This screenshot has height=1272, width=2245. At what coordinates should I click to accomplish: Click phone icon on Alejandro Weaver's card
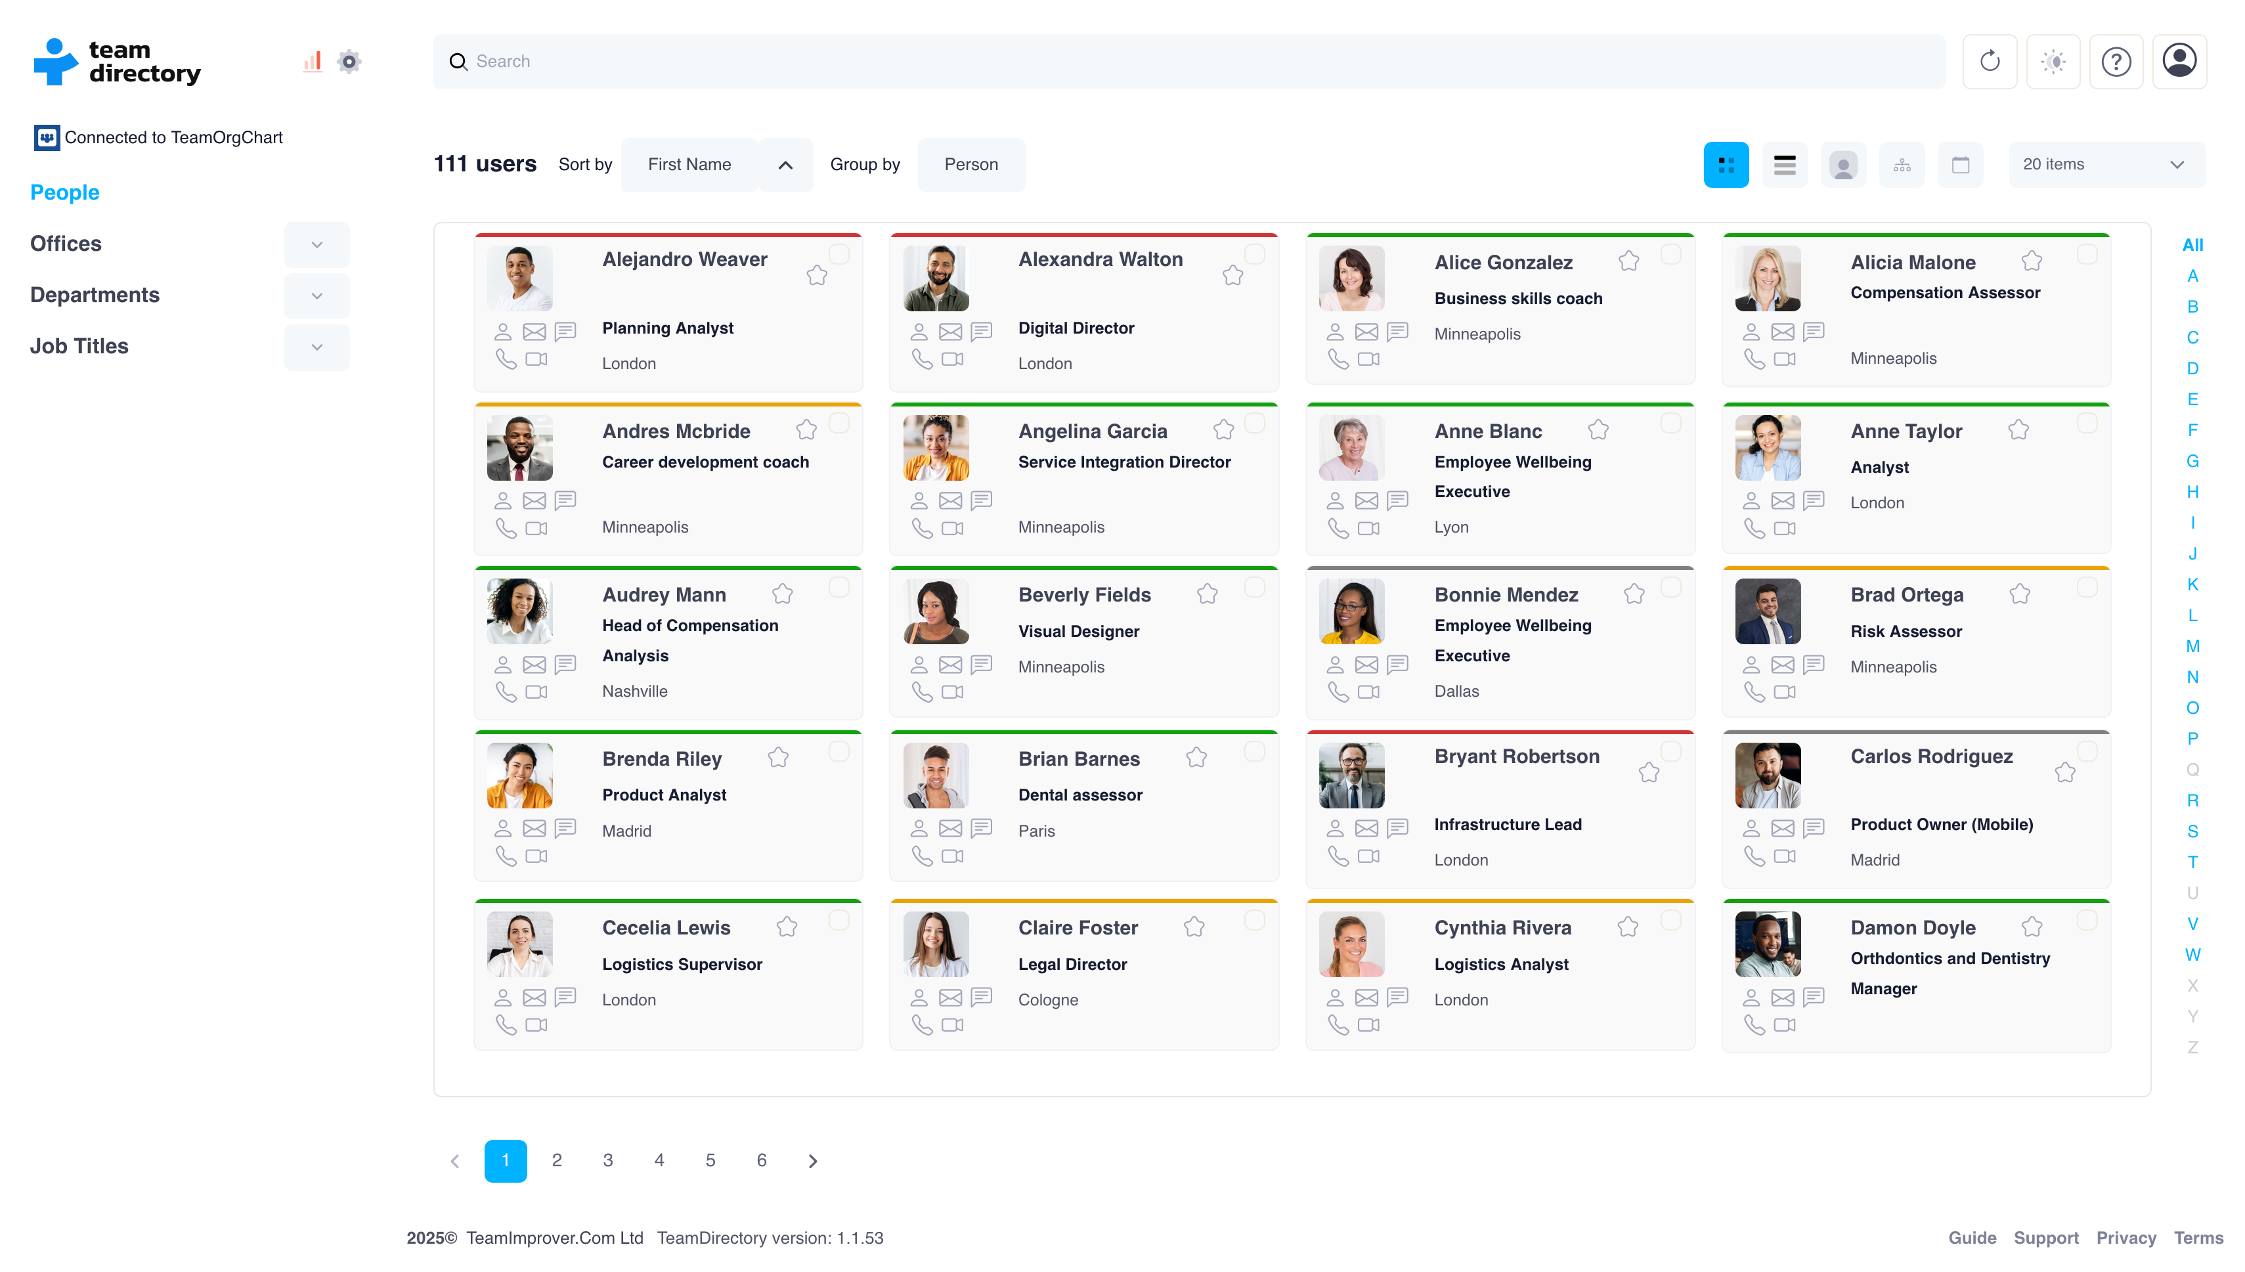pyautogui.click(x=506, y=359)
